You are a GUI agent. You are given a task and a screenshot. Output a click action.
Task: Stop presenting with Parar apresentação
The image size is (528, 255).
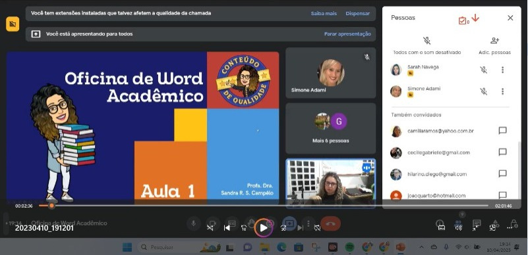coord(347,34)
